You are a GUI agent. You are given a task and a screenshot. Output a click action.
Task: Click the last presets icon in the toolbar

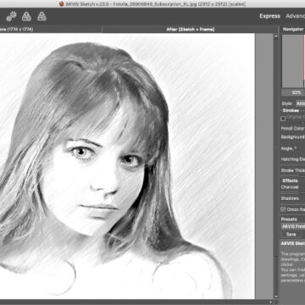coord(42,16)
